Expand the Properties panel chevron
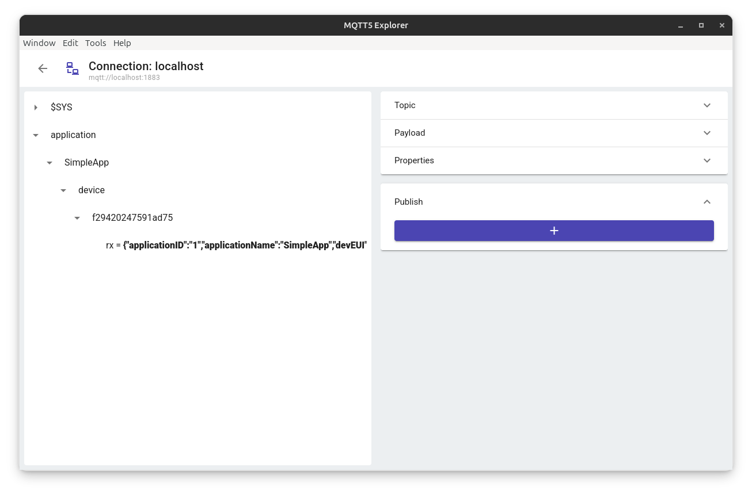 [x=707, y=160]
